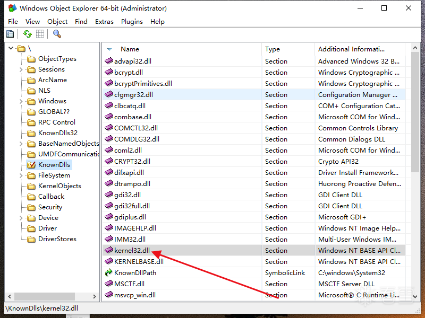
Task: Click the green refresh toolbar icon
Action: click(28, 34)
